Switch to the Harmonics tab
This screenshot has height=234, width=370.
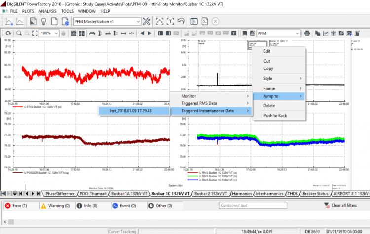241,194
